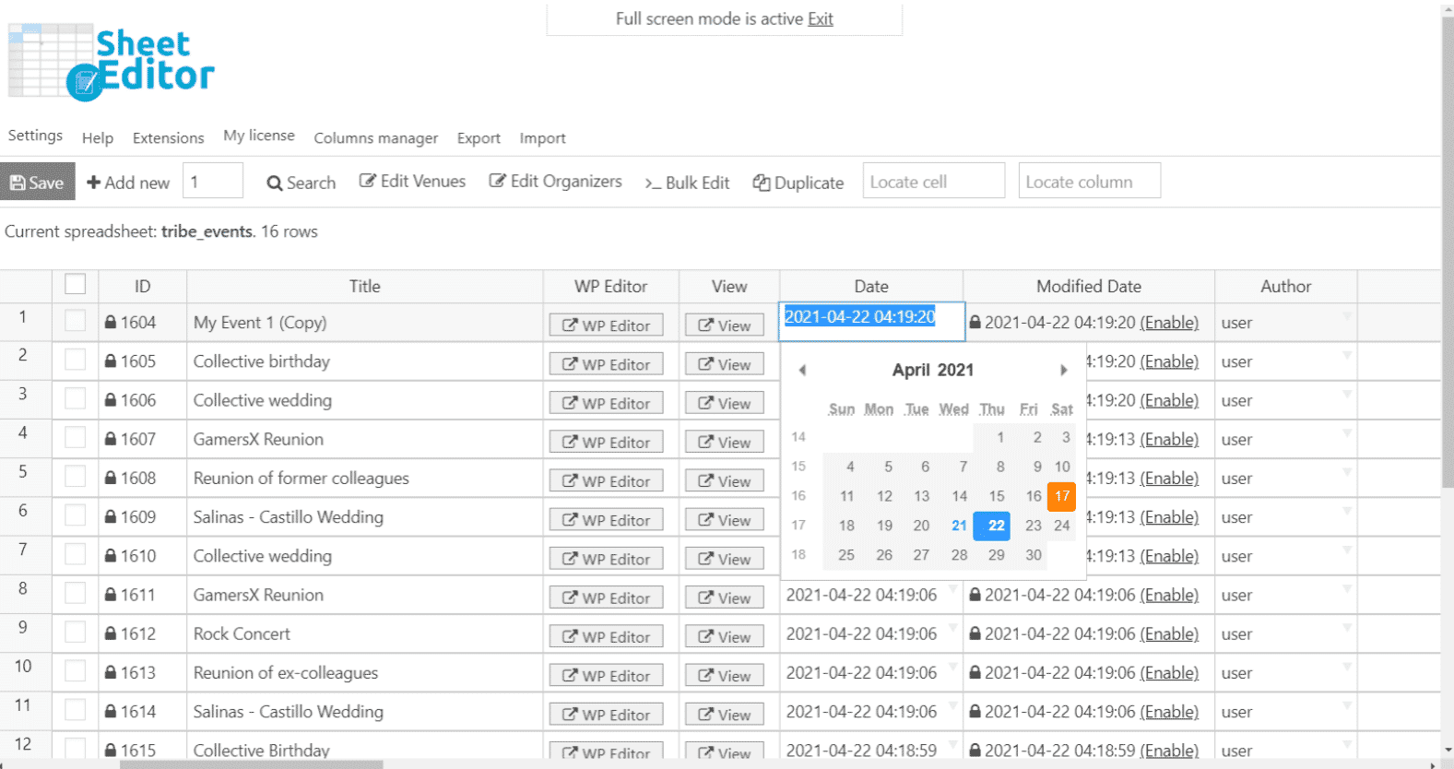Viewport: 1454px width, 769px height.
Task: Go to next month in calendar
Action: 1063,370
